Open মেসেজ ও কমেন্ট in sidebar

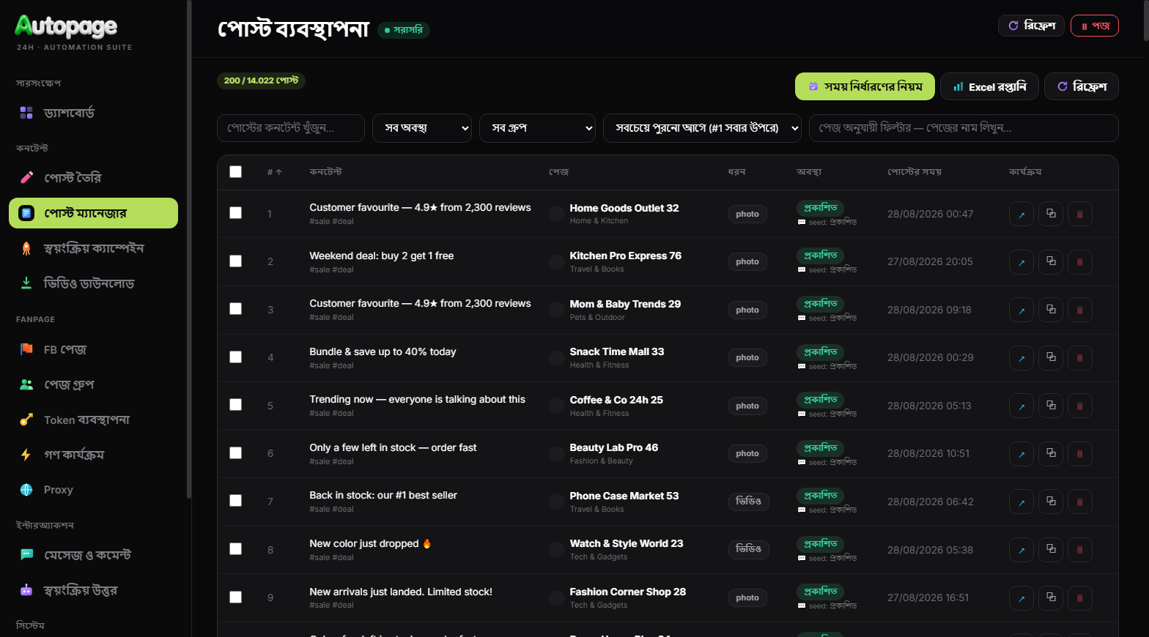point(93,555)
